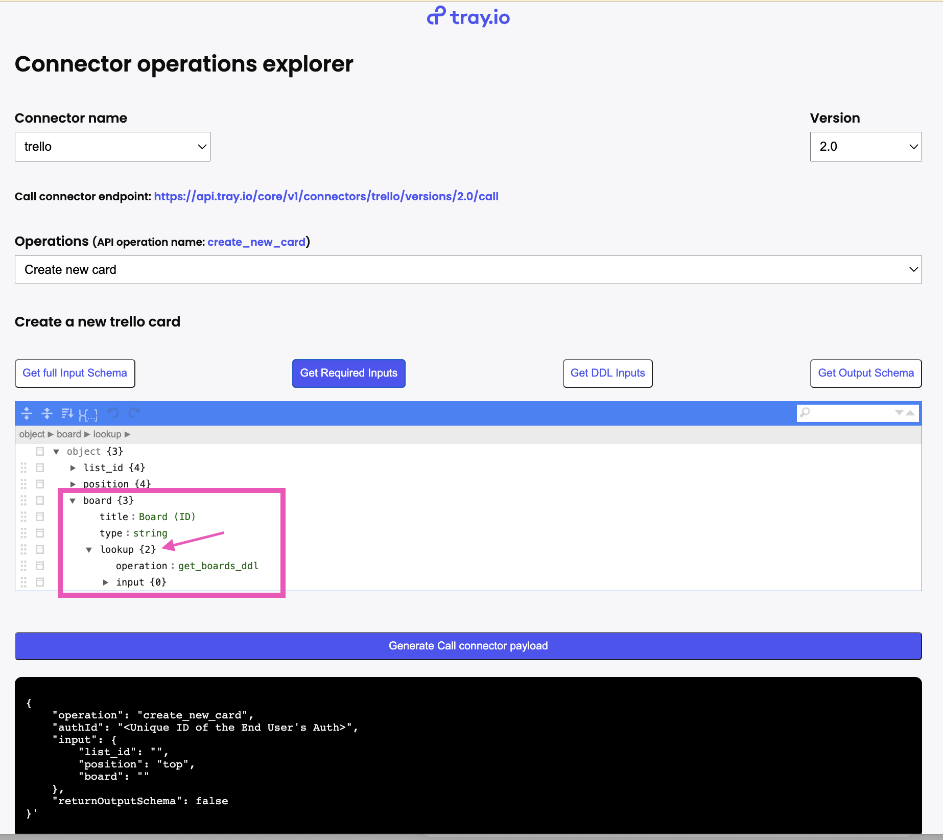Image resolution: width=943 pixels, height=840 pixels.
Task: Expand the position node in the tree
Action: [73, 484]
